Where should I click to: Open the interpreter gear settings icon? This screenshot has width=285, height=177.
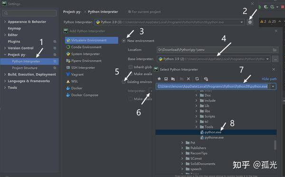click(250, 22)
